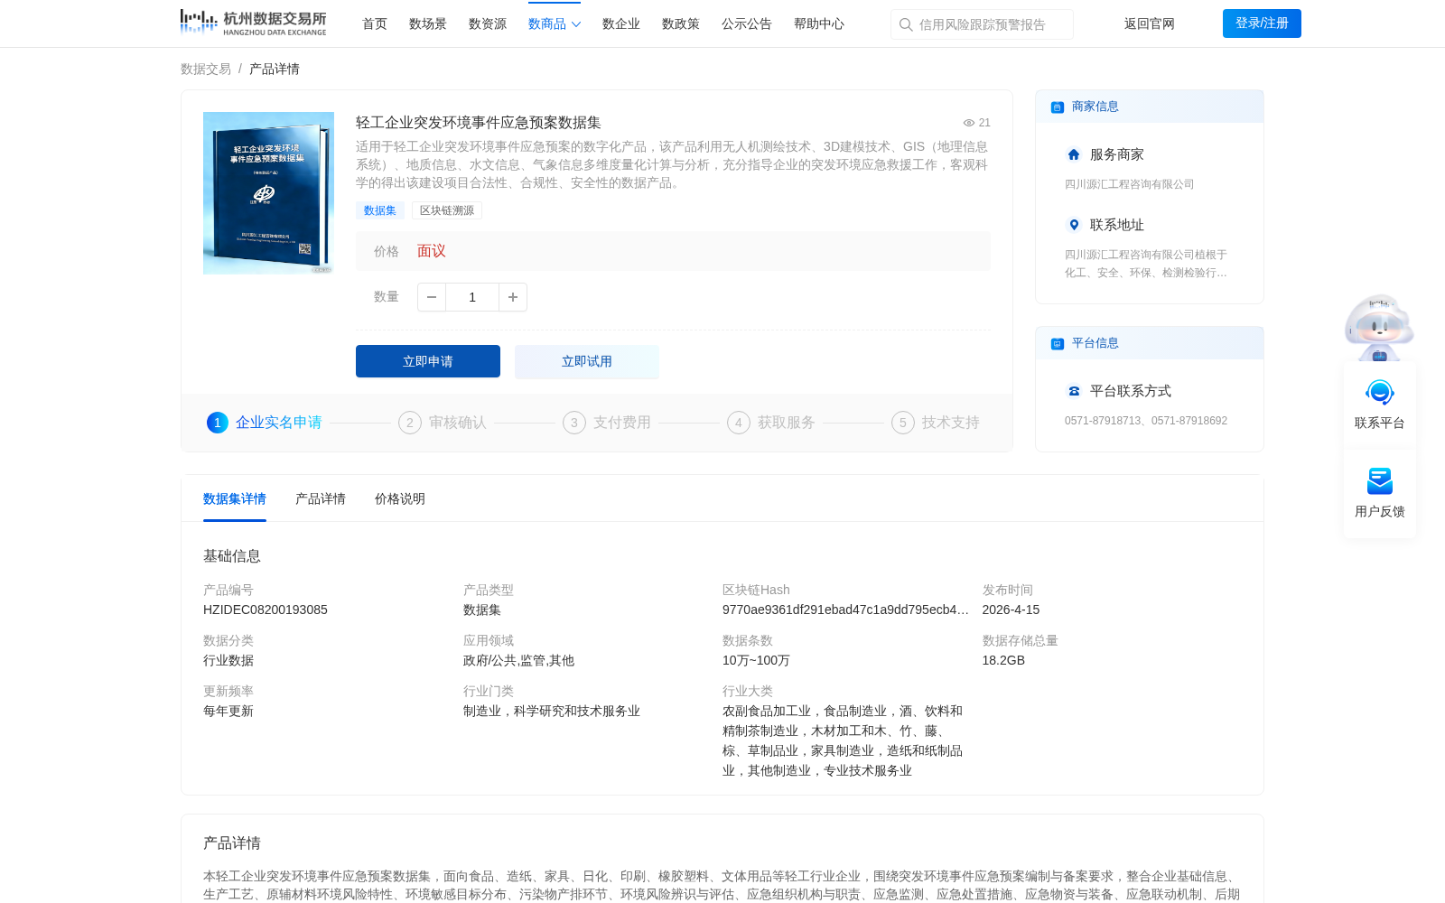This screenshot has width=1445, height=903.
Task: Click industry category 制造业，科学研究和技术服务业
Action: coord(552,711)
